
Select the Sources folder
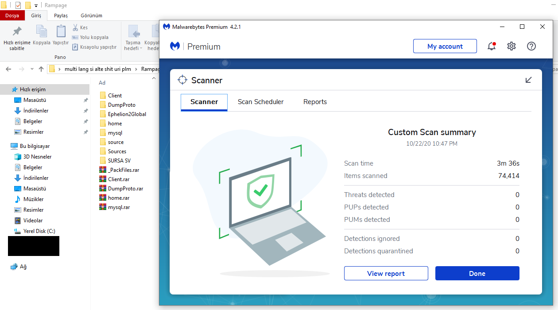tap(113, 151)
